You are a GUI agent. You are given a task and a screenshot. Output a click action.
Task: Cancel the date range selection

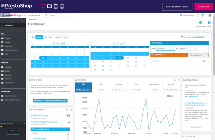tap(156, 61)
